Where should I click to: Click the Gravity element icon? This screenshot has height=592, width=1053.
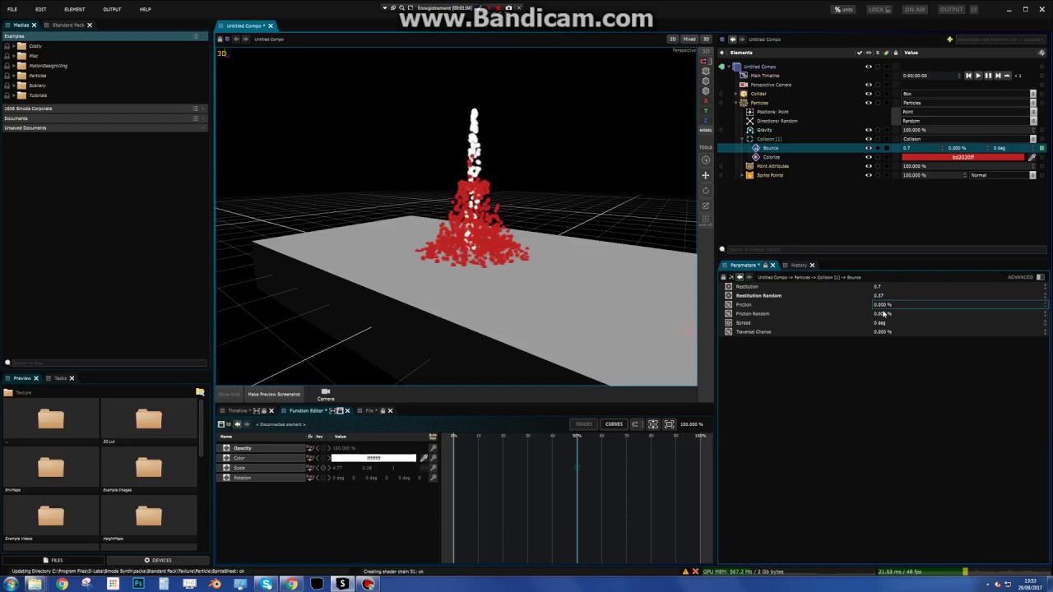click(749, 130)
